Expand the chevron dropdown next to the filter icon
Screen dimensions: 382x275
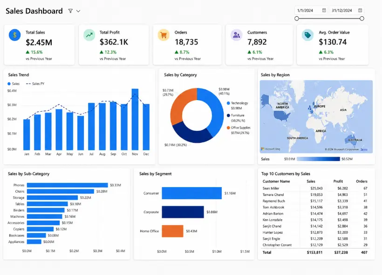pos(78,11)
